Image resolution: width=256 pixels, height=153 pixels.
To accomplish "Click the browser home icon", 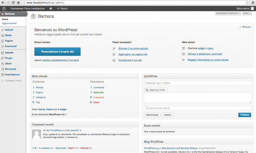I will tap(18, 2).
